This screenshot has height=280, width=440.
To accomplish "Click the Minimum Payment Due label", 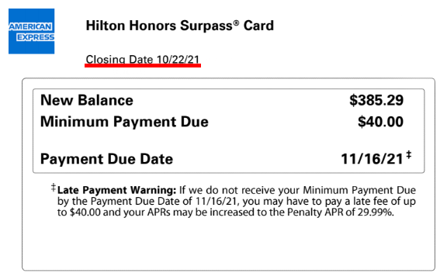I will click(124, 122).
